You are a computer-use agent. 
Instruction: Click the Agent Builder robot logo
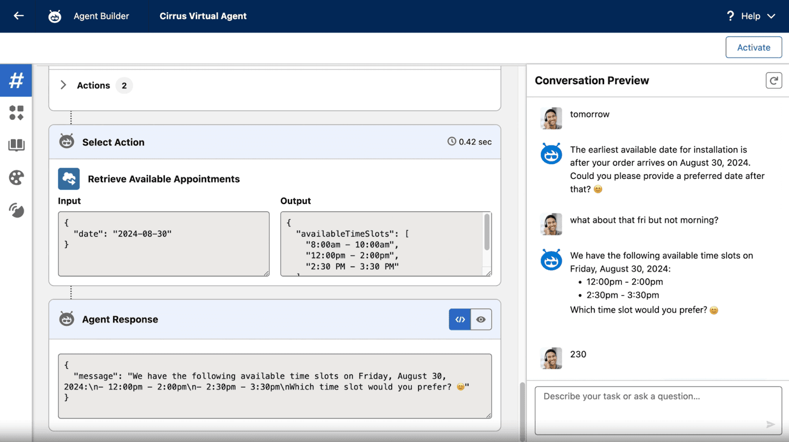pyautogui.click(x=55, y=16)
